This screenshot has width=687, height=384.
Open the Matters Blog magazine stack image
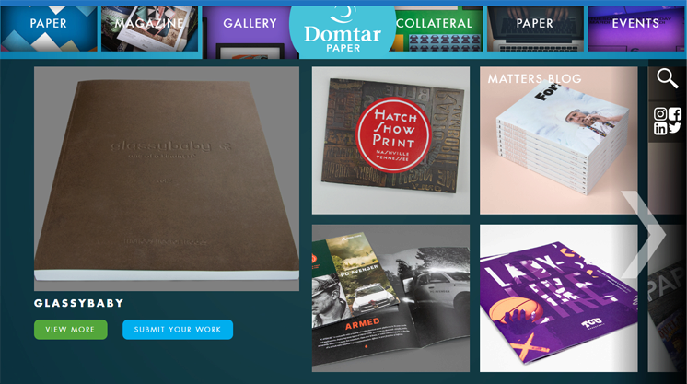(559, 140)
